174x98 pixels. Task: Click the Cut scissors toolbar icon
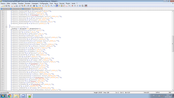click(x=20, y=6)
